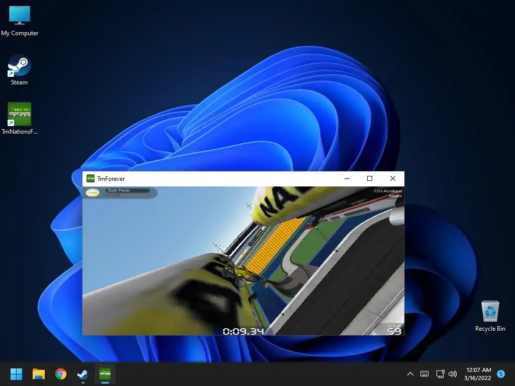Open the clock and date showing 12:07 AM

[478, 374]
